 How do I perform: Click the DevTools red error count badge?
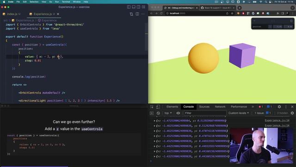point(261,107)
